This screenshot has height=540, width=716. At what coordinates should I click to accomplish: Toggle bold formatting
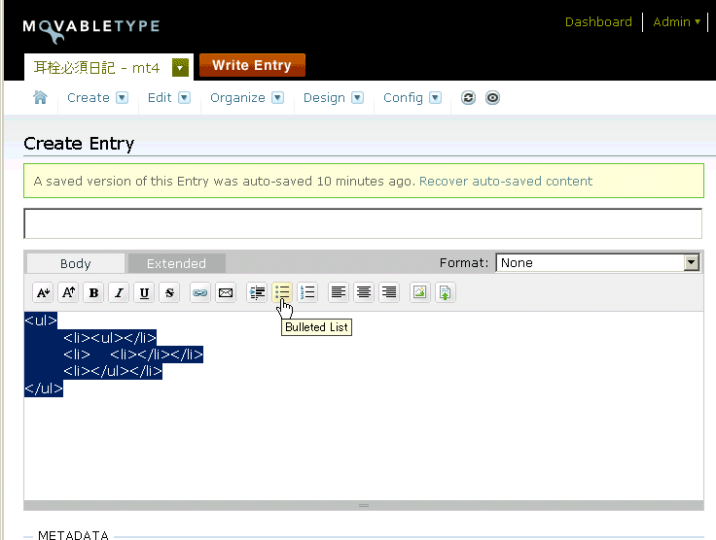pos(94,292)
